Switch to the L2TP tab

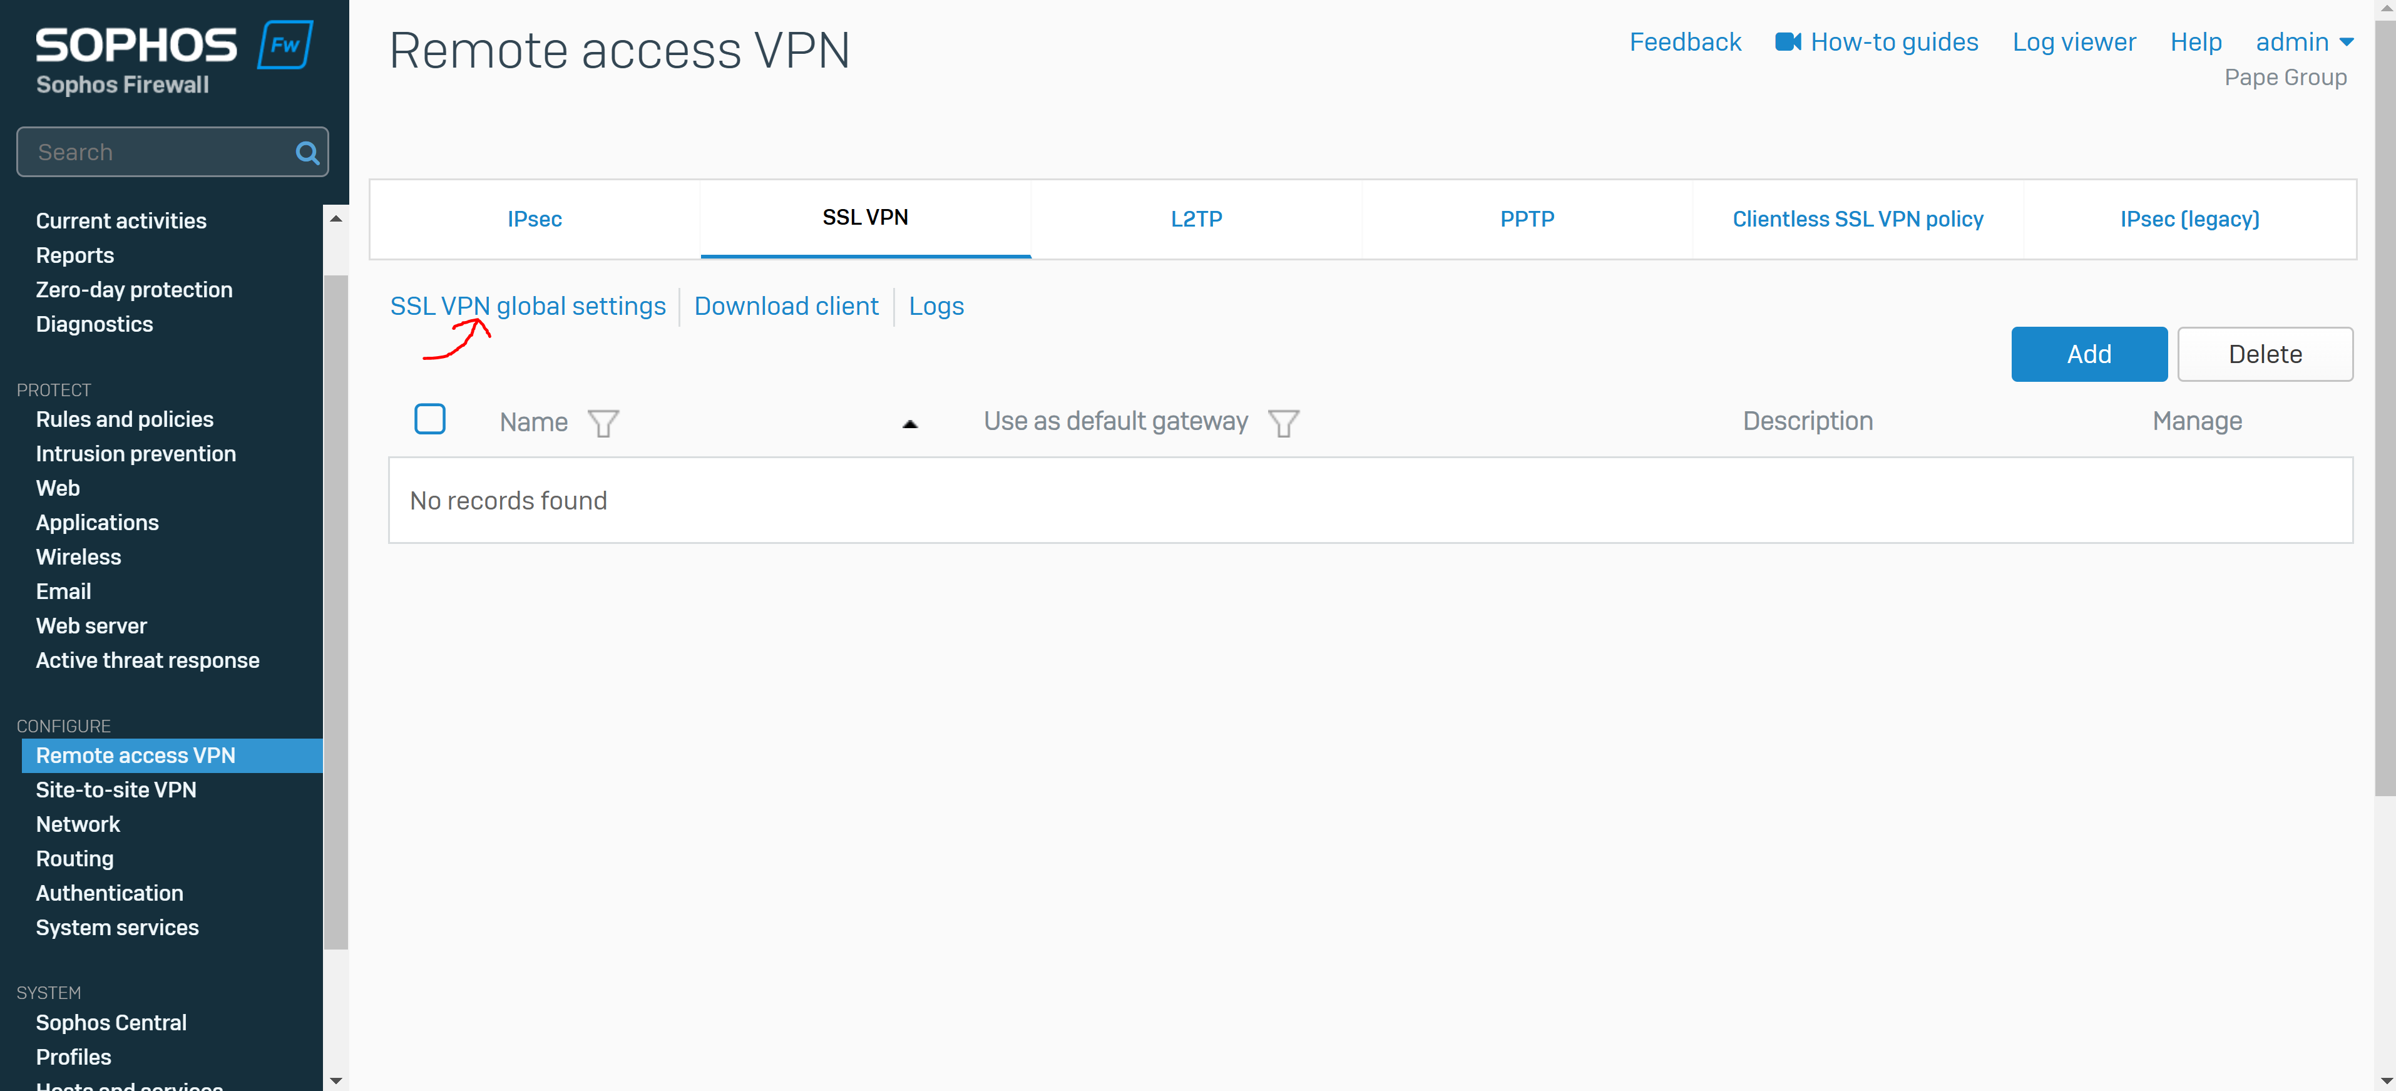tap(1196, 220)
